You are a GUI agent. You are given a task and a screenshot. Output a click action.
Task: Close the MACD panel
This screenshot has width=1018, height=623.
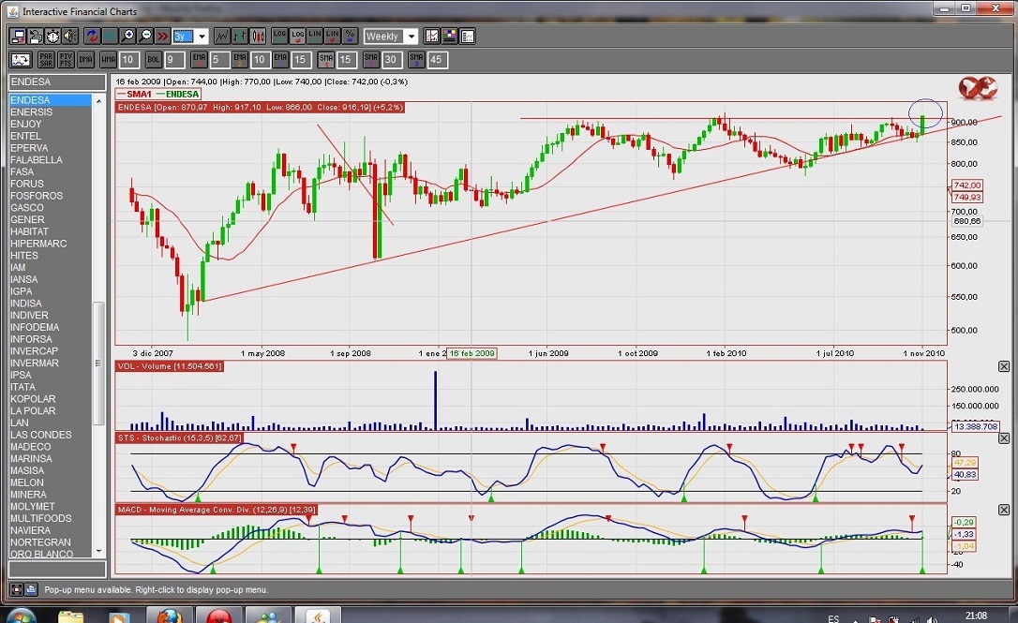(x=1004, y=510)
